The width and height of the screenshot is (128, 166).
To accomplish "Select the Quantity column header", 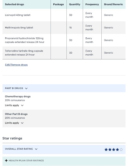I will pos(75,4).
